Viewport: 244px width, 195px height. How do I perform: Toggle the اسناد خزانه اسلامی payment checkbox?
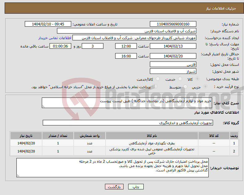(155, 86)
